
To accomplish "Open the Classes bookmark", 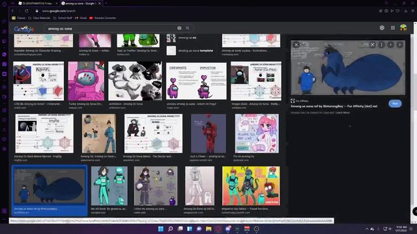I will (x=19, y=18).
